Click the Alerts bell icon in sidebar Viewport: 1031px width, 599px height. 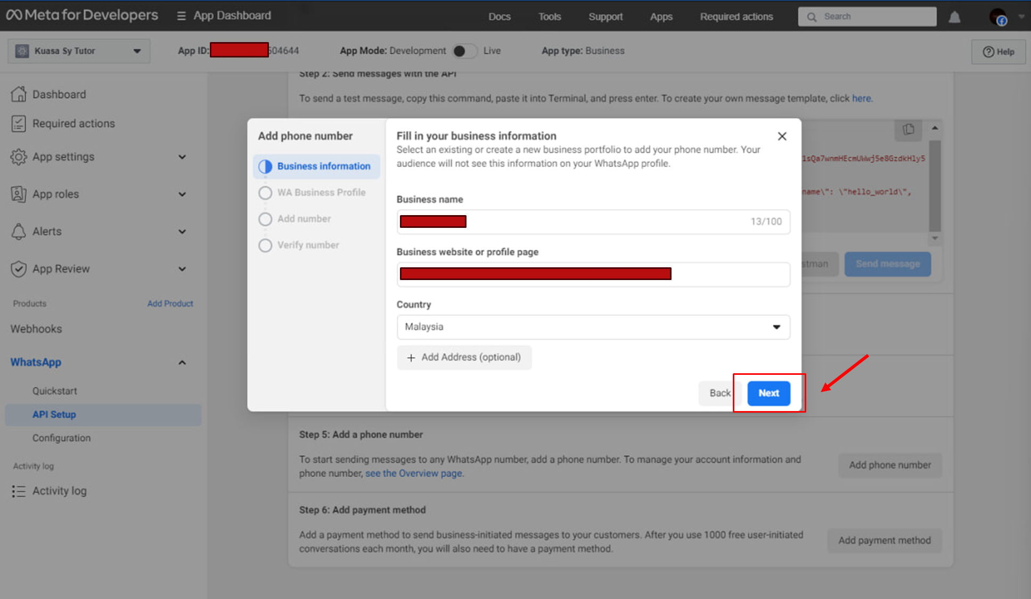[x=19, y=232]
